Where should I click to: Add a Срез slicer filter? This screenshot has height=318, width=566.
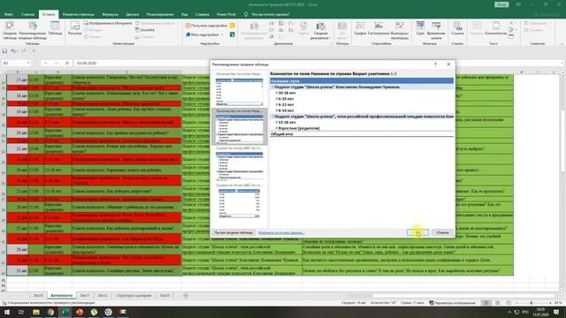[420, 28]
